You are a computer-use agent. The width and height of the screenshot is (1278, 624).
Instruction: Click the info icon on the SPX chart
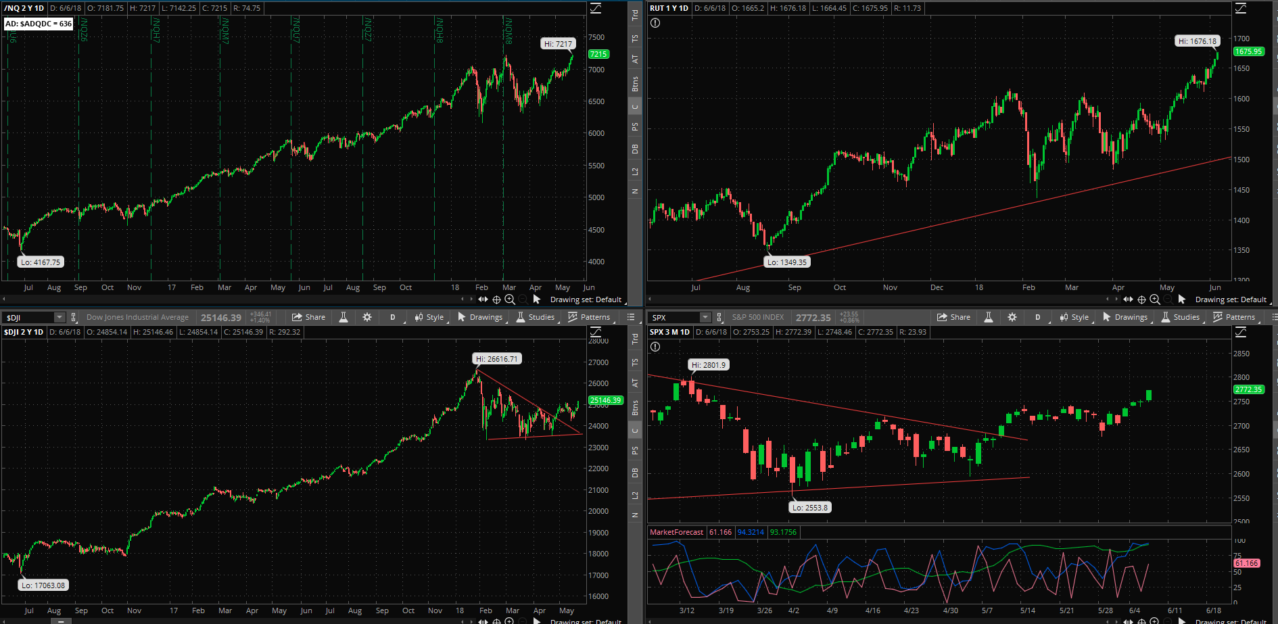coord(655,347)
